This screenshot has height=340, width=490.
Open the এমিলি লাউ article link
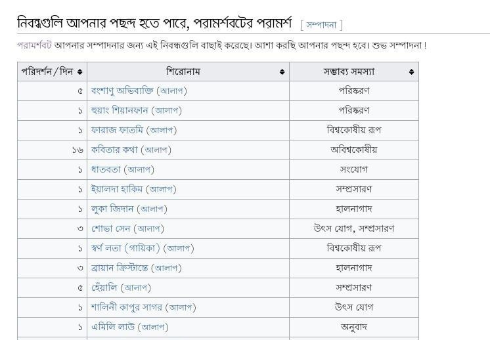pyautogui.click(x=113, y=327)
